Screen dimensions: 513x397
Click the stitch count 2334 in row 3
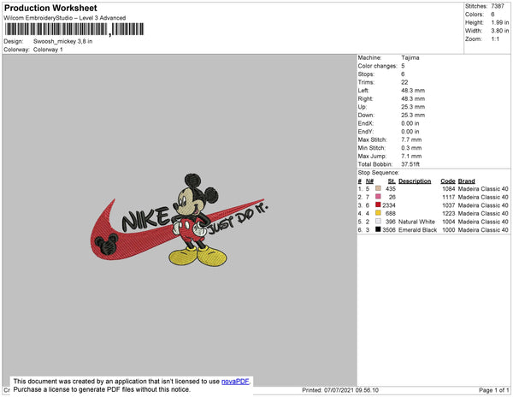(389, 205)
